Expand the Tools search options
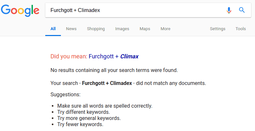The image size is (255, 131). pos(241,29)
